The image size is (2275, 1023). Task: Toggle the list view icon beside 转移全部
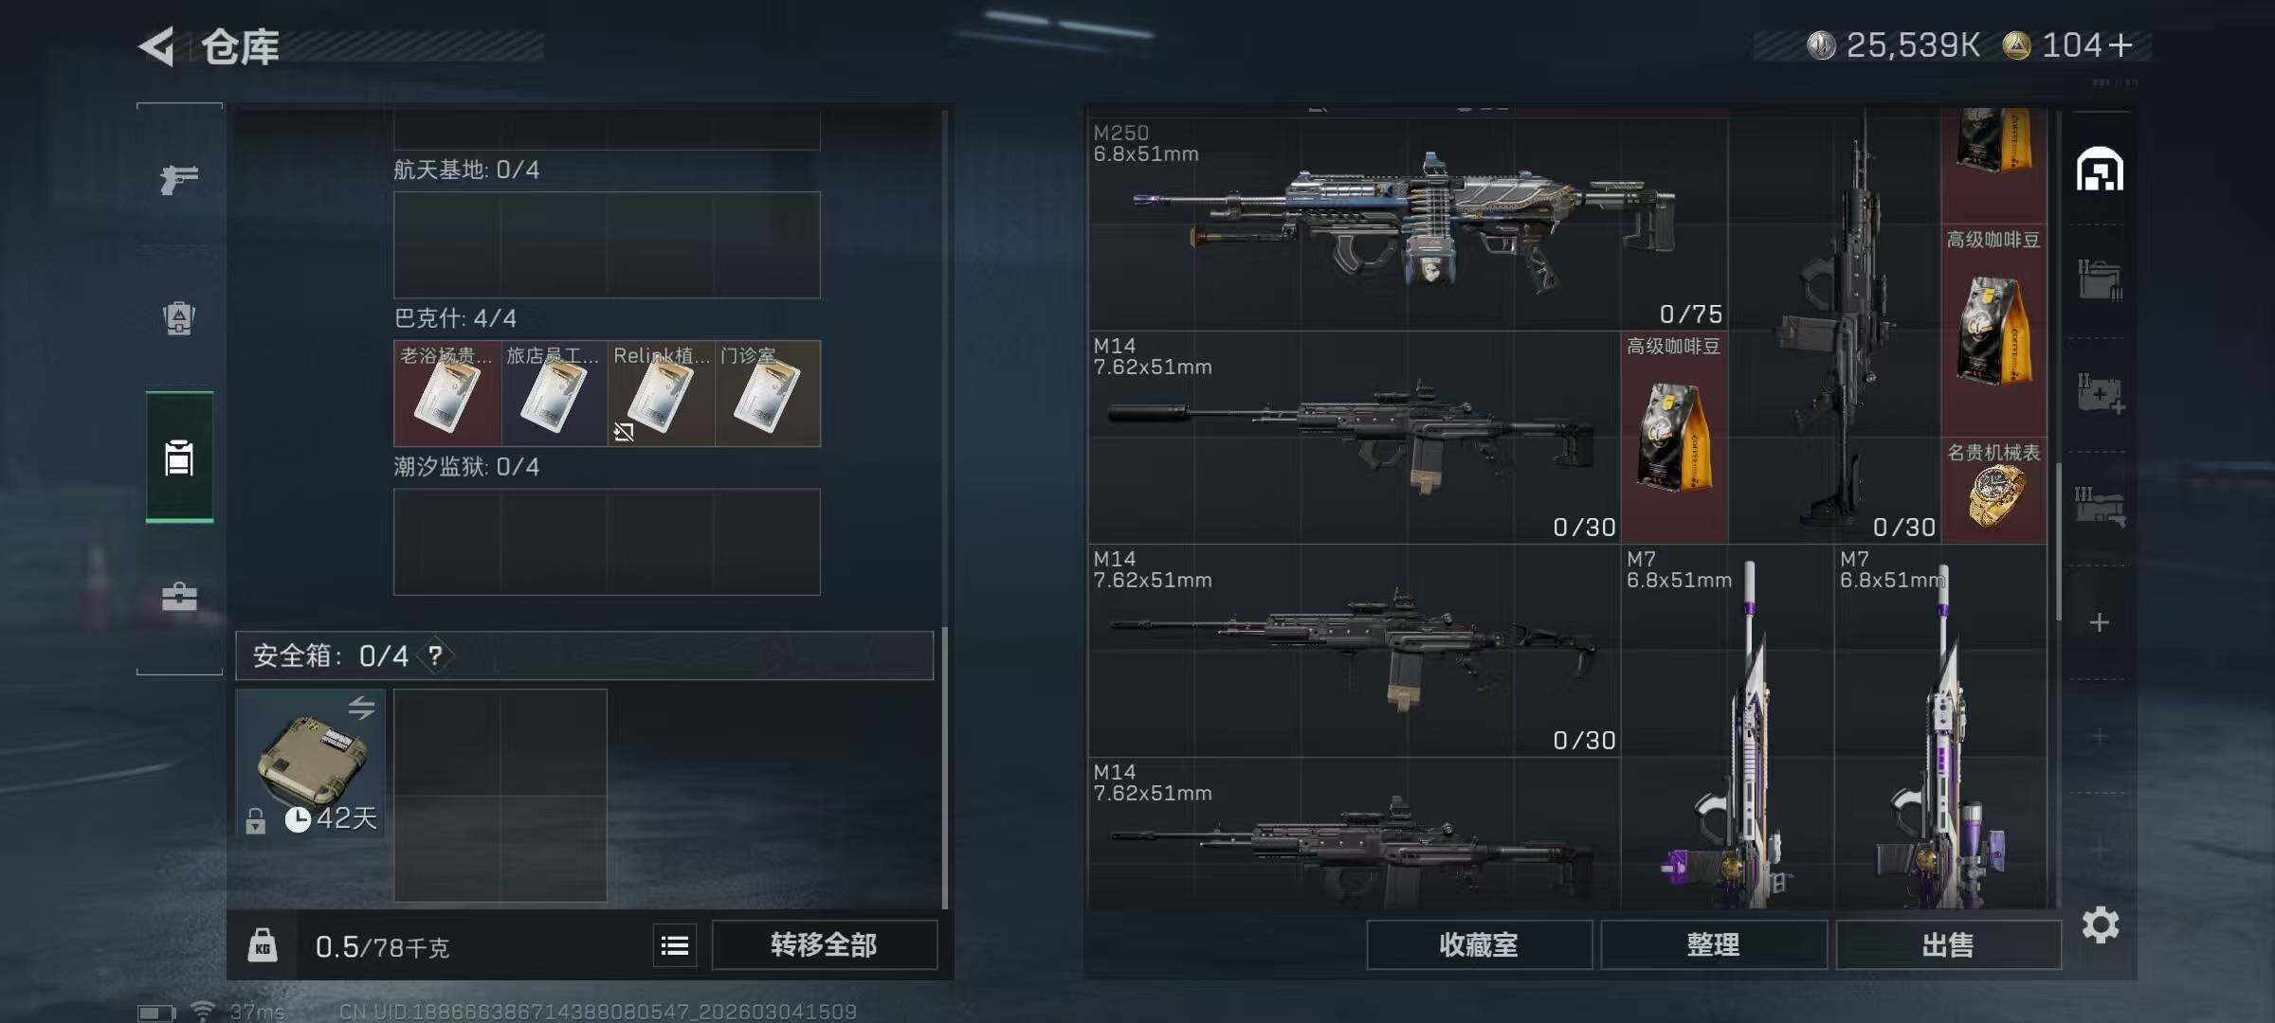pos(675,945)
